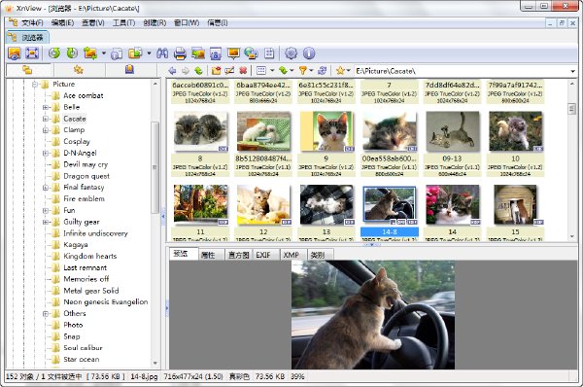
Task: Click the fullscreen view toolbar icon
Action: pyautogui.click(x=32, y=53)
